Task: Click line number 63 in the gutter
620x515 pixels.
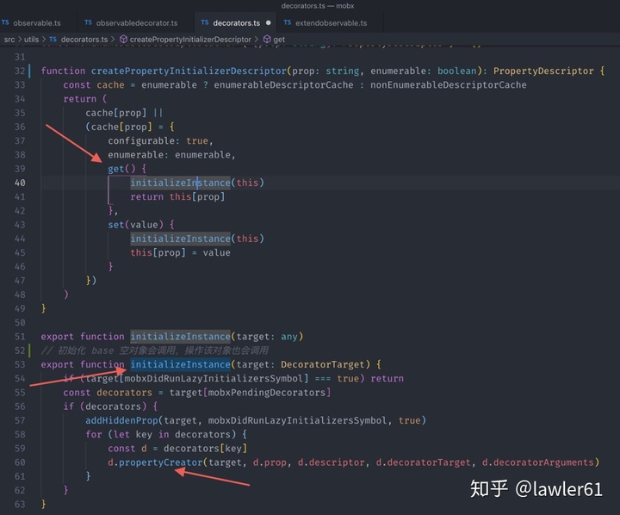Action: (x=20, y=505)
